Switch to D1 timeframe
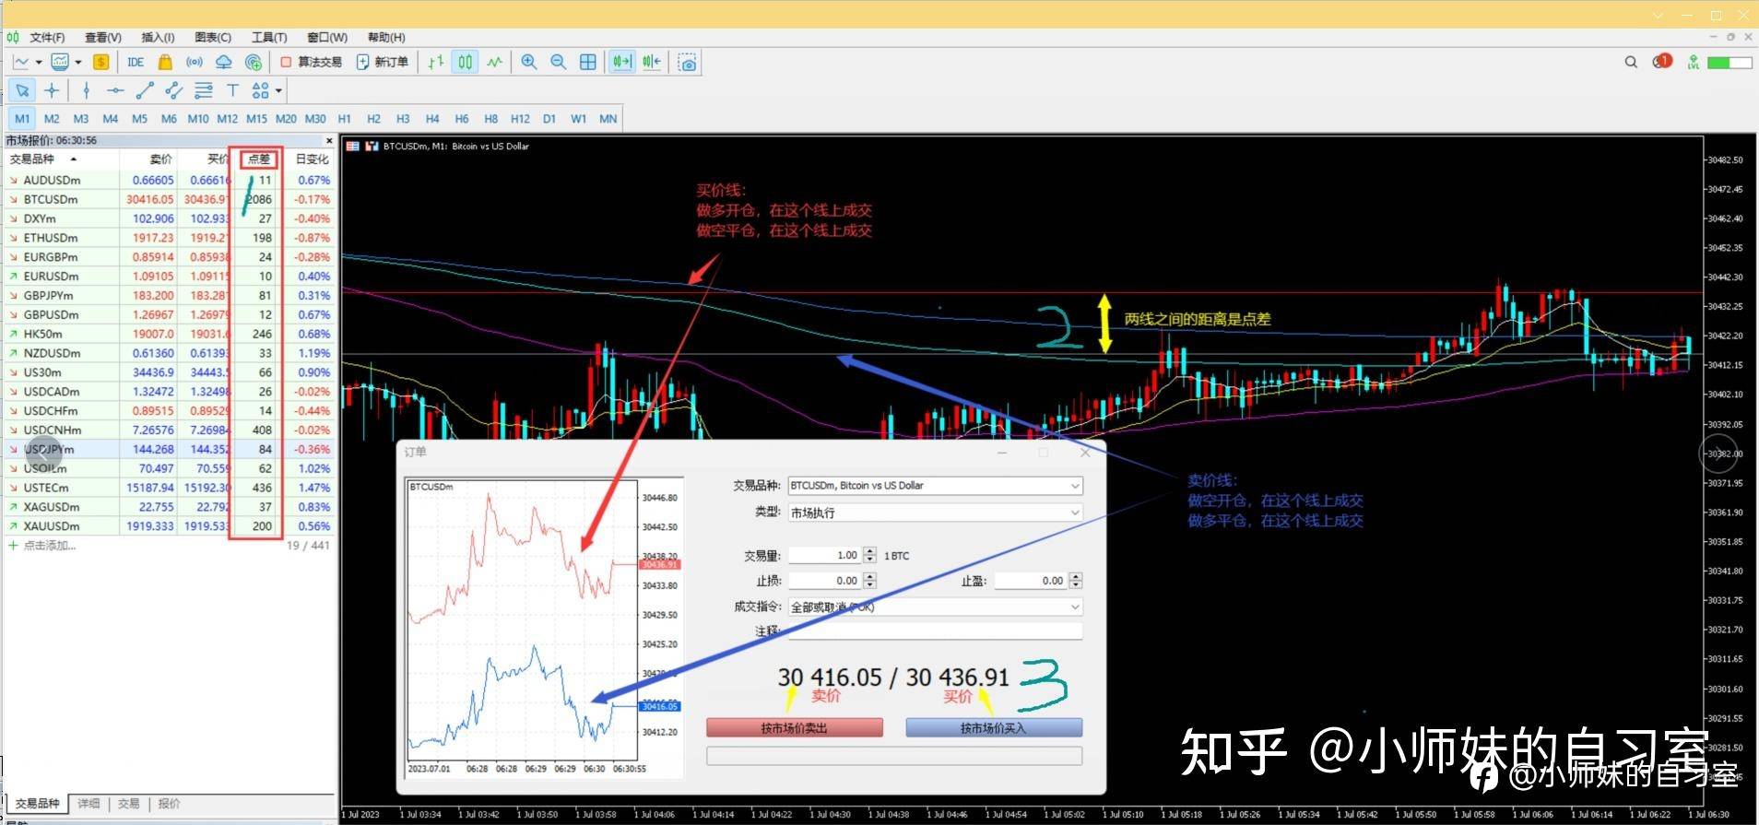Viewport: 1759px width, 825px height. [549, 119]
